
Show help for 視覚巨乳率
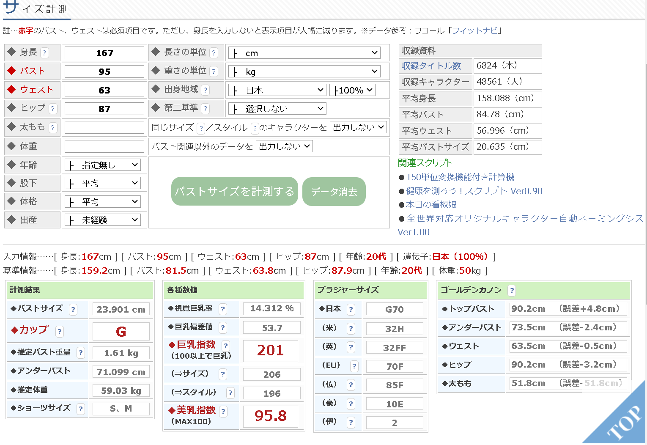tap(223, 309)
